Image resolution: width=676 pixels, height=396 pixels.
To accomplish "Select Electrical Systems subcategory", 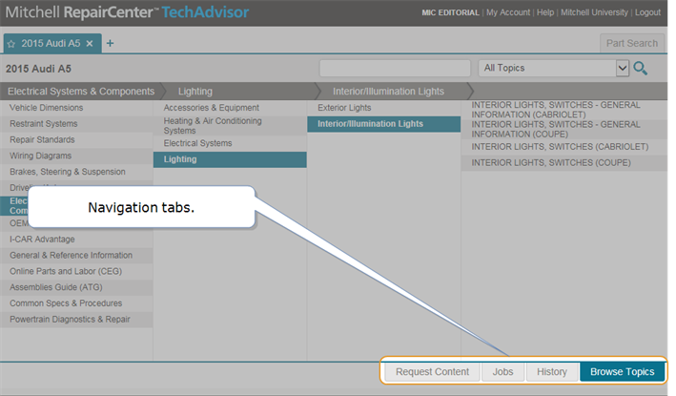I will pos(230,143).
